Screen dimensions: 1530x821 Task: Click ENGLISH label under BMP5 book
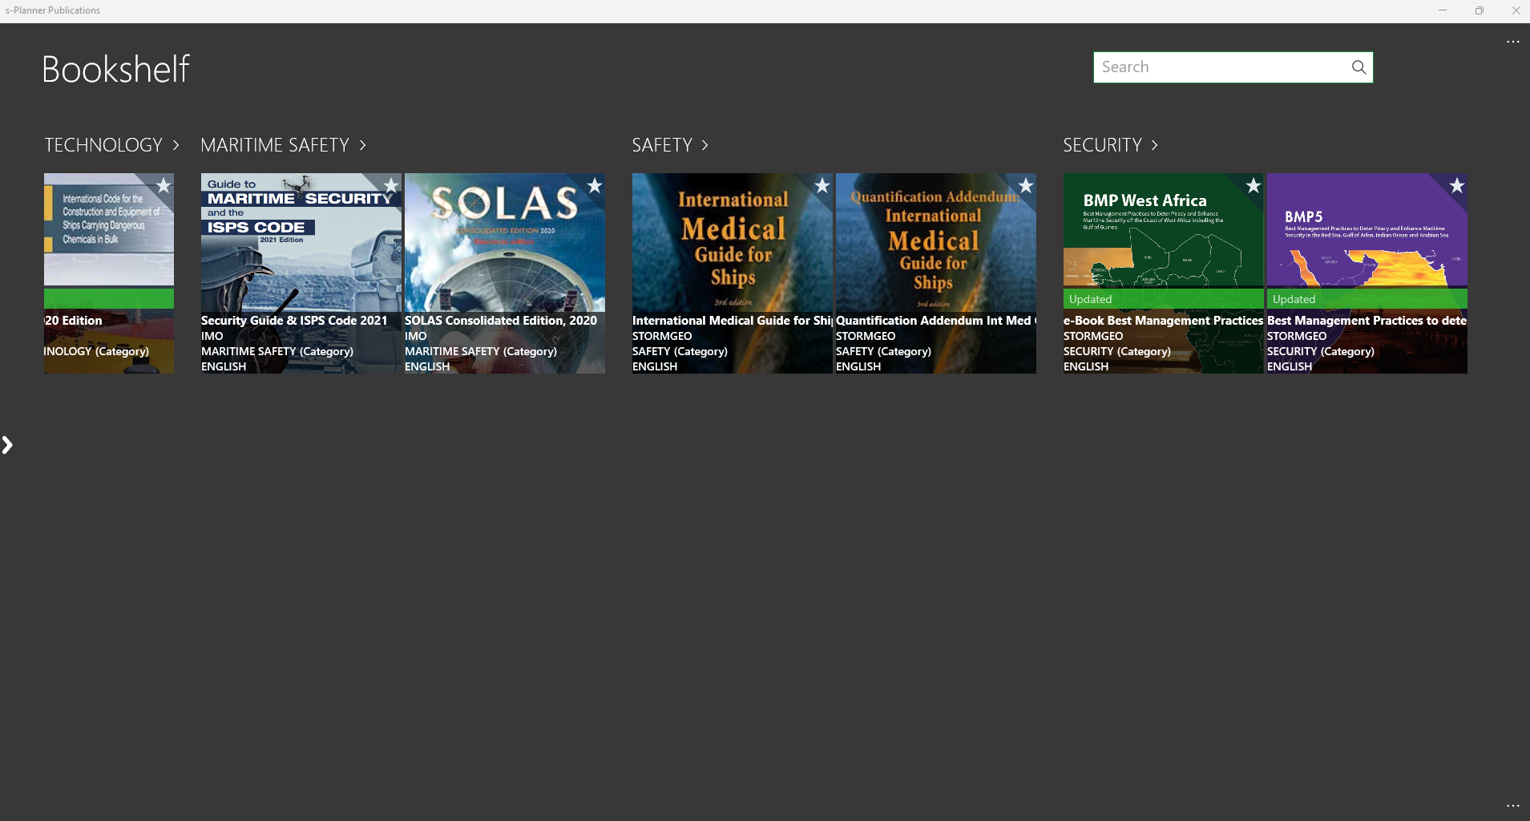click(1290, 366)
